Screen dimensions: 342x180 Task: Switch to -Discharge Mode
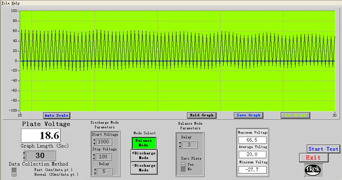[x=144, y=168]
